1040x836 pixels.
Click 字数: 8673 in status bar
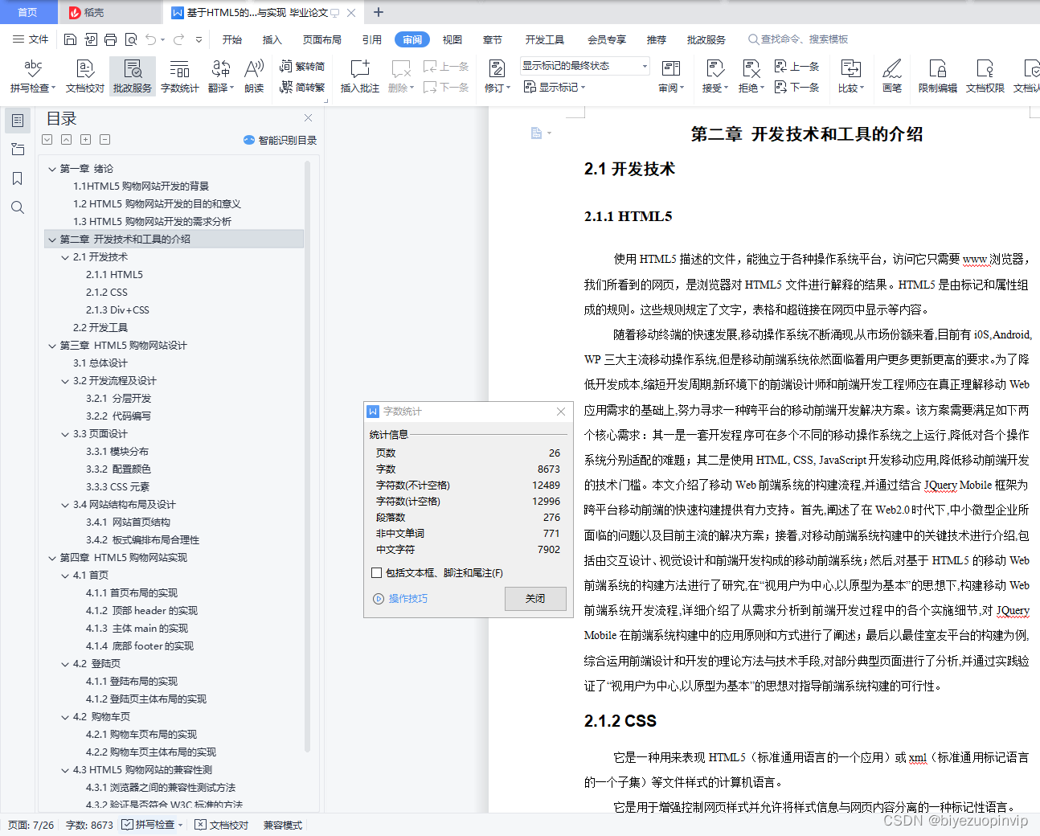[x=89, y=825]
